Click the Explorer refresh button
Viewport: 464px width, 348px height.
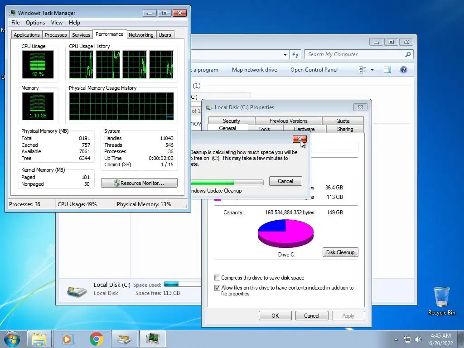295,54
